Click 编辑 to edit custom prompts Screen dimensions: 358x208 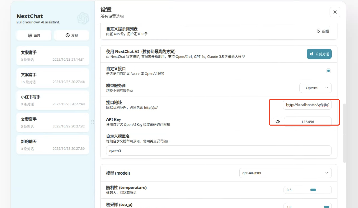point(323,31)
